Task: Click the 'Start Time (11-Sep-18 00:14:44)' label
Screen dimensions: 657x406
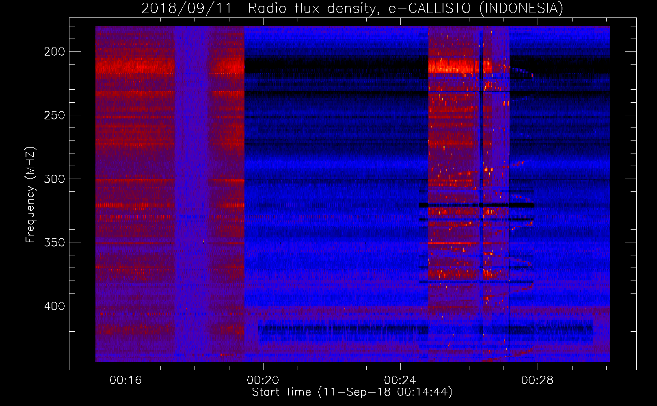Action: coord(352,392)
